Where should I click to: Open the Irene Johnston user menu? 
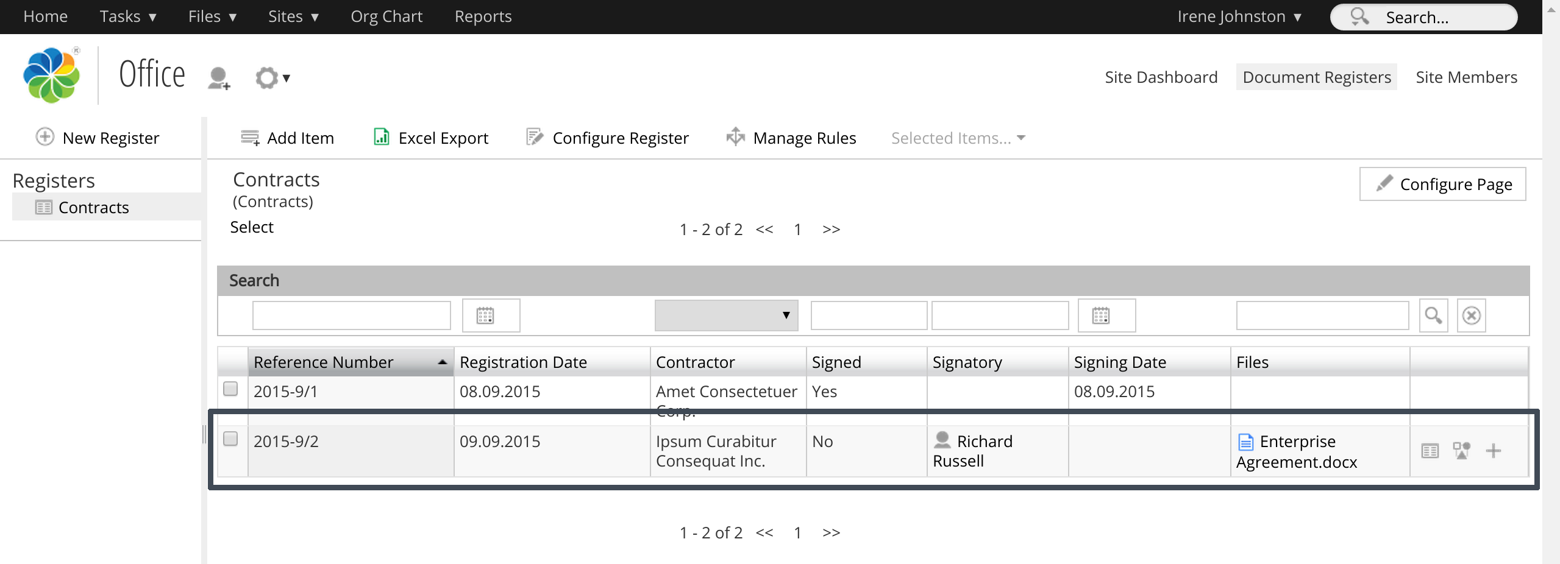1239,17
